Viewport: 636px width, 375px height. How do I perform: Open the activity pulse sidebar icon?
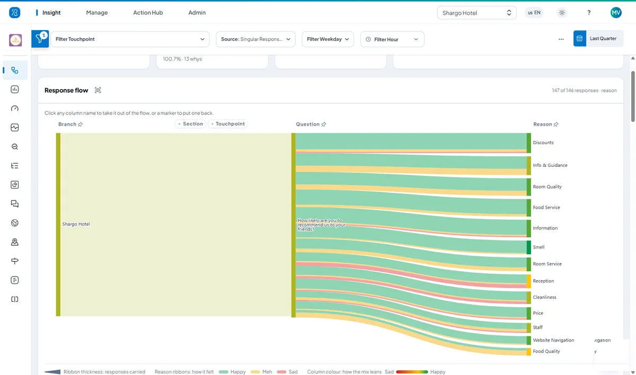(x=15, y=128)
